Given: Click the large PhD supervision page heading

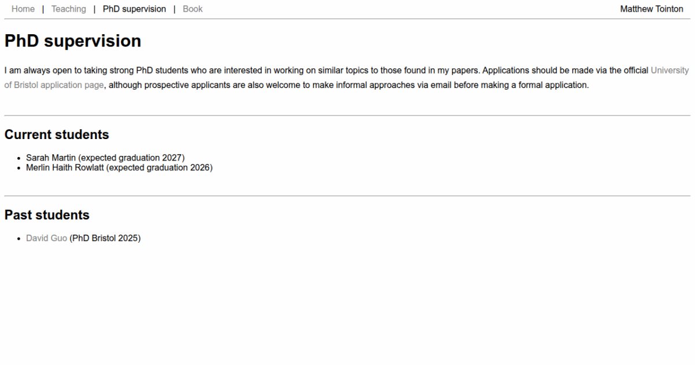Looking at the screenshot, I should point(73,41).
